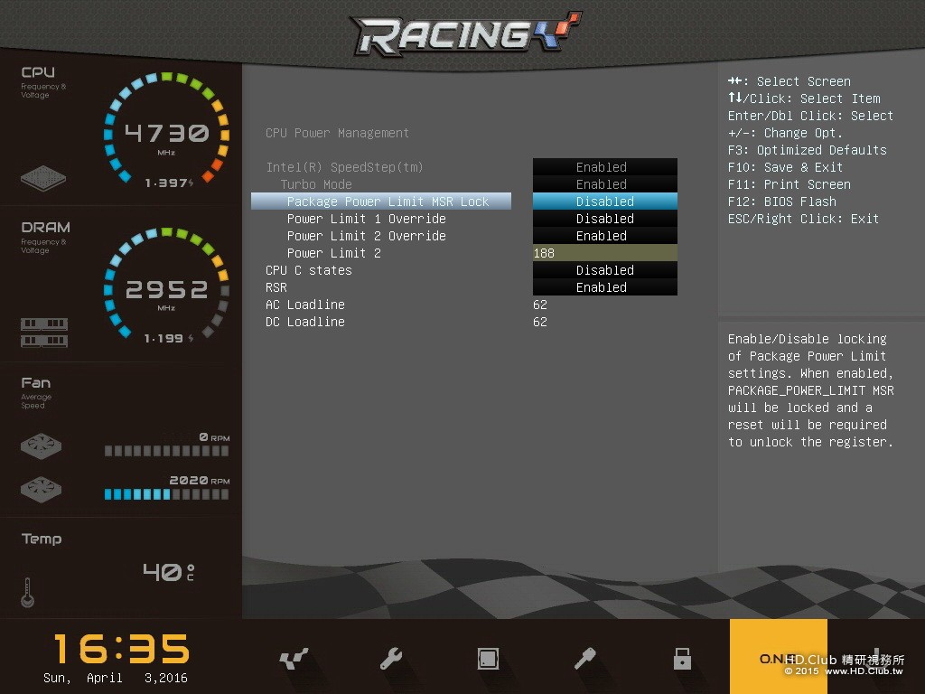Select the Package Power Limit MSR Lock item

click(x=381, y=202)
